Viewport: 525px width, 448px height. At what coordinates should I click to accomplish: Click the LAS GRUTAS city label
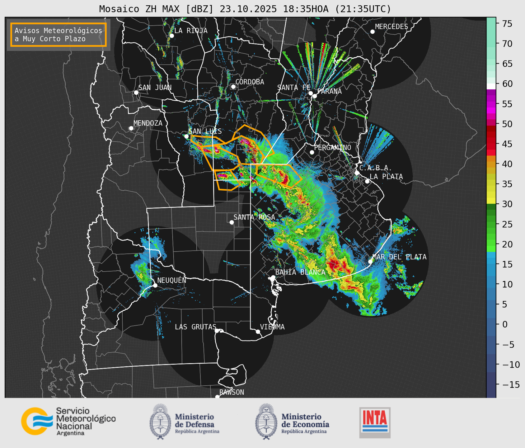[x=195, y=327]
